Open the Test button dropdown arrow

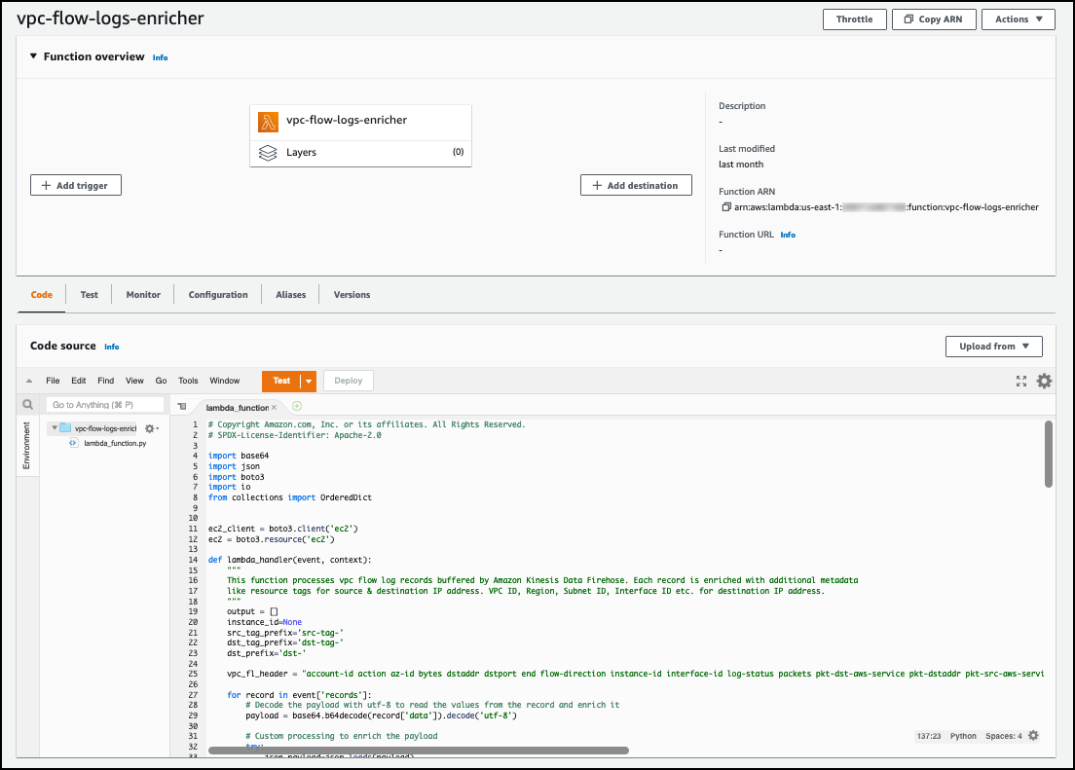coord(310,382)
